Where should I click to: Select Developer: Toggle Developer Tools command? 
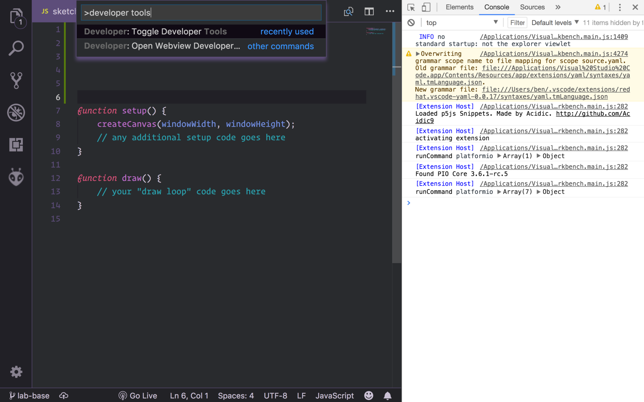(201, 31)
